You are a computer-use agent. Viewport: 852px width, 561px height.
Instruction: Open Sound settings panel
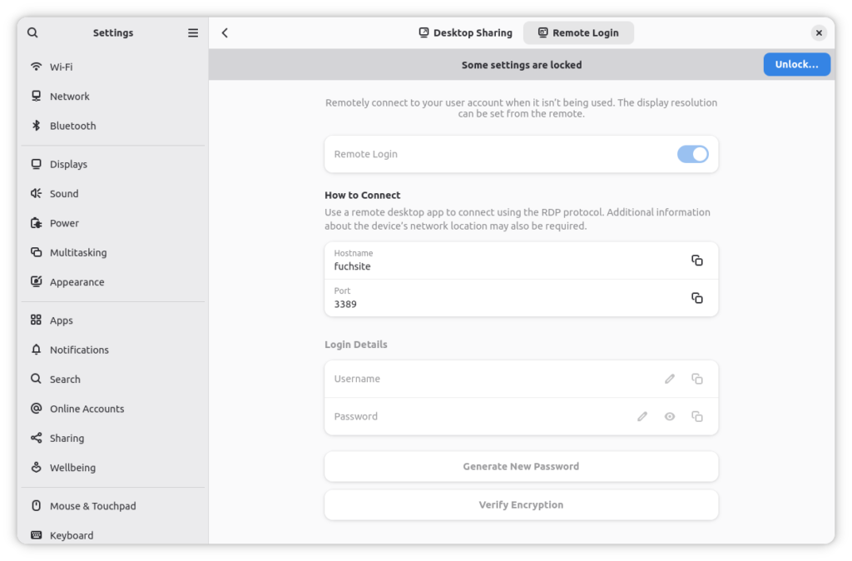pos(113,194)
